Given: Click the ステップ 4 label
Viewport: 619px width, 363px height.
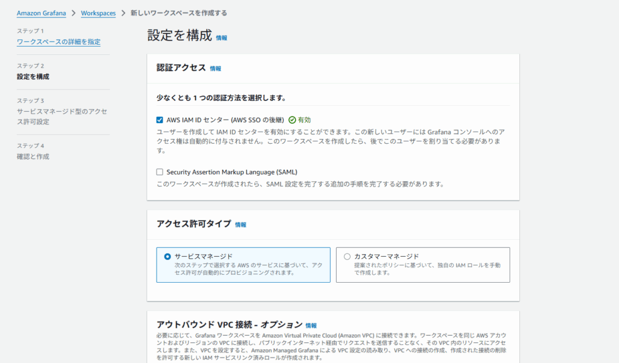Looking at the screenshot, I should (x=30, y=146).
